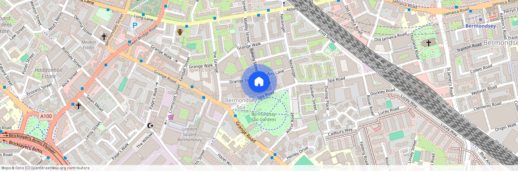
Task: Select the church cross beside Thurland Road
Action: pyautogui.click(x=429, y=43)
